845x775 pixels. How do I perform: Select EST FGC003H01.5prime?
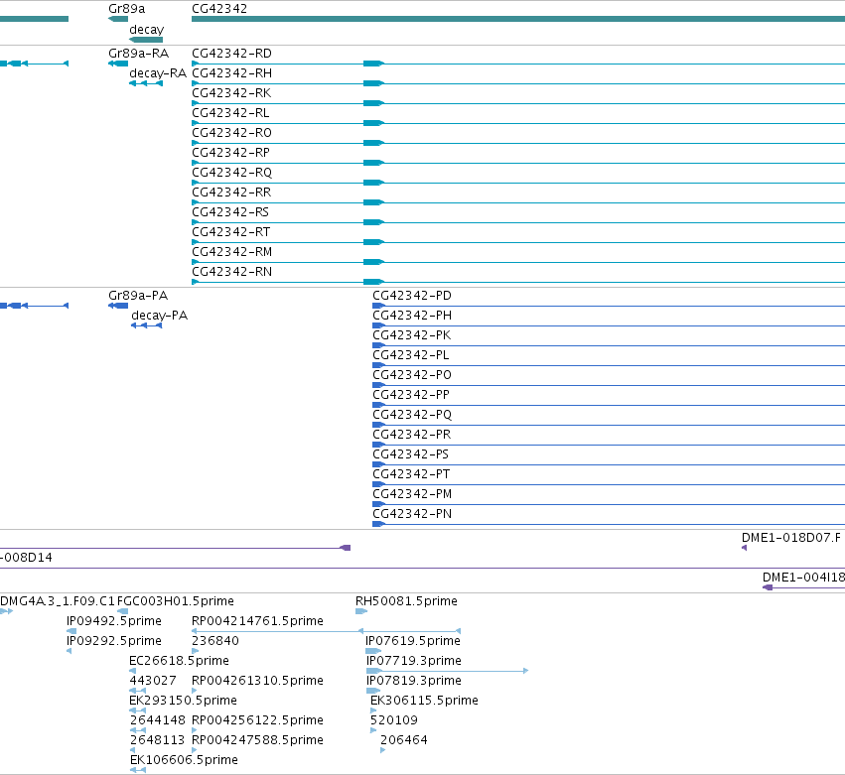click(x=176, y=601)
